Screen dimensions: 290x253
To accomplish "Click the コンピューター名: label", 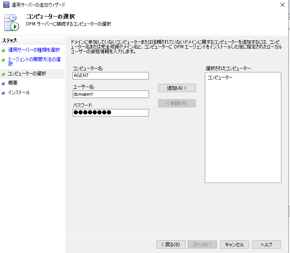I will click(x=88, y=68).
